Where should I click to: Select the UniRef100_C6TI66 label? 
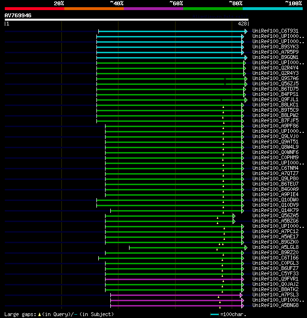click(x=275, y=258)
